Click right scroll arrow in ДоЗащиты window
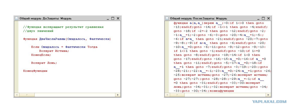 118,95
